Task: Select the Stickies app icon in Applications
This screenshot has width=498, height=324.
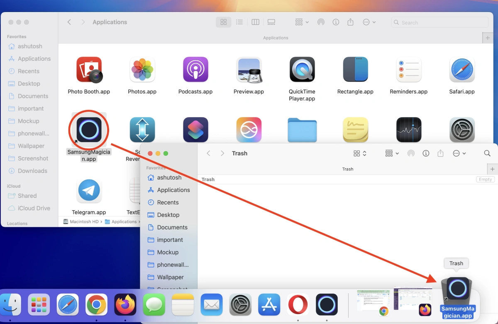Action: tap(355, 130)
